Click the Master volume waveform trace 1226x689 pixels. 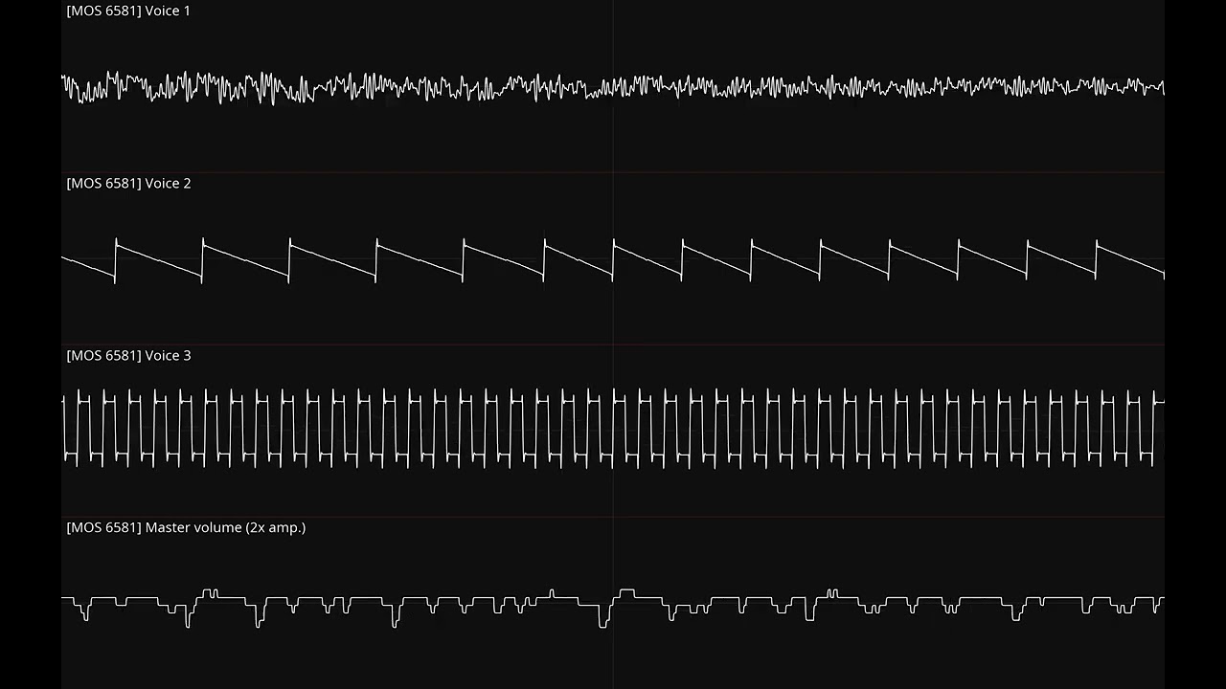(613, 608)
